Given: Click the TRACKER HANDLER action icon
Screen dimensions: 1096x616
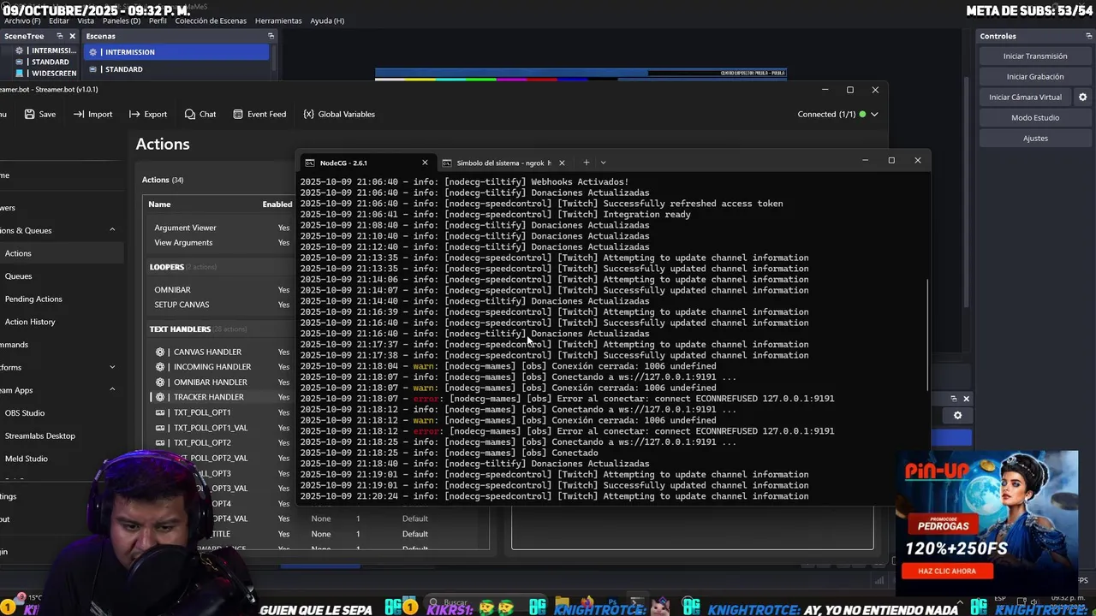Looking at the screenshot, I should (x=160, y=397).
